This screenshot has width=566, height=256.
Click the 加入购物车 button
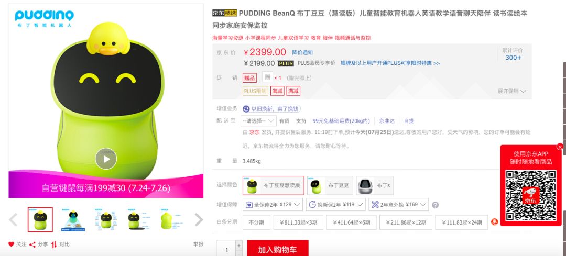(278, 250)
